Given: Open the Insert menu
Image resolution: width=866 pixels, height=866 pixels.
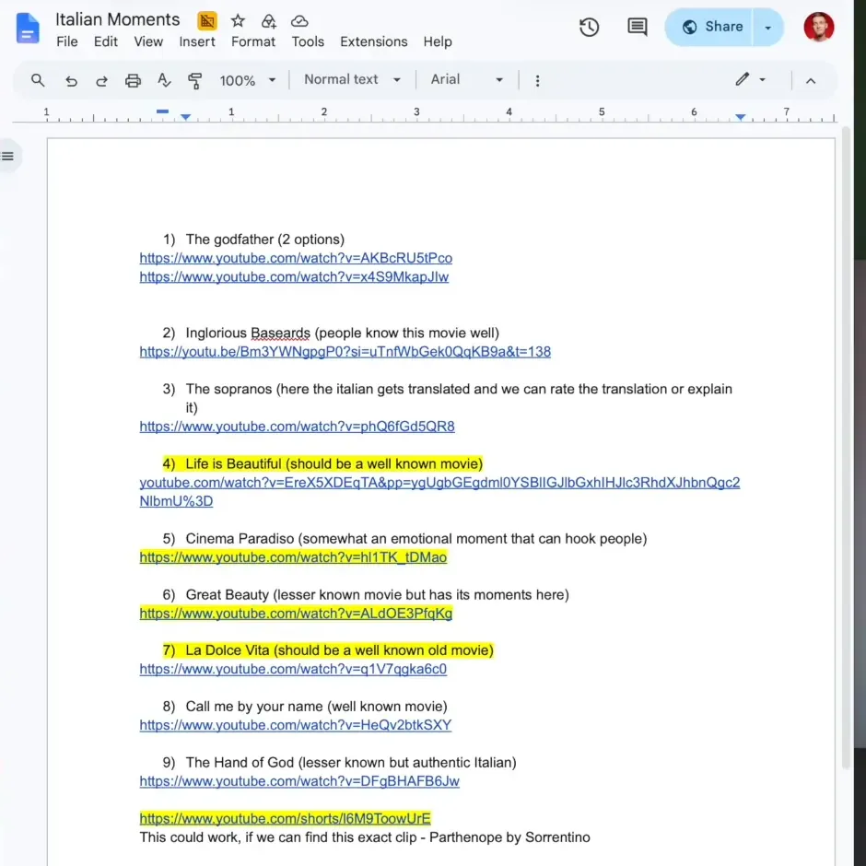Looking at the screenshot, I should coord(196,42).
